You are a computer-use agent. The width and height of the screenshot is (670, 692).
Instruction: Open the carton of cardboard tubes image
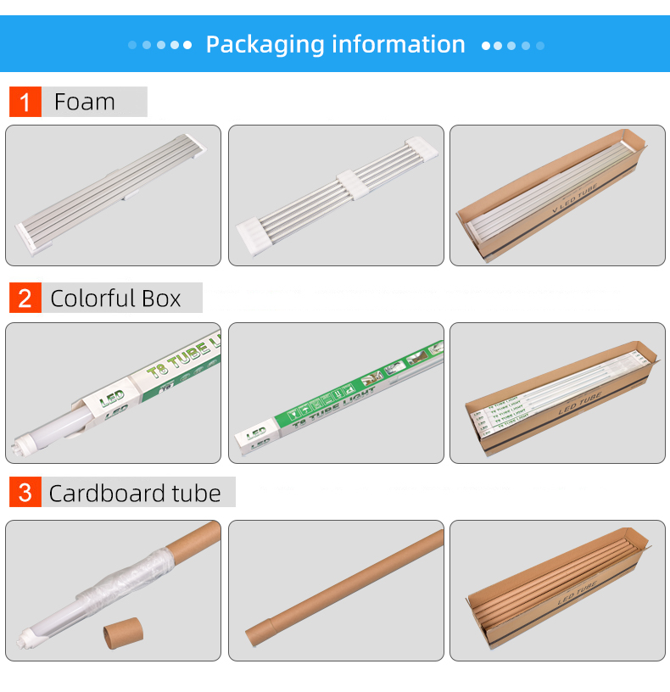click(557, 590)
